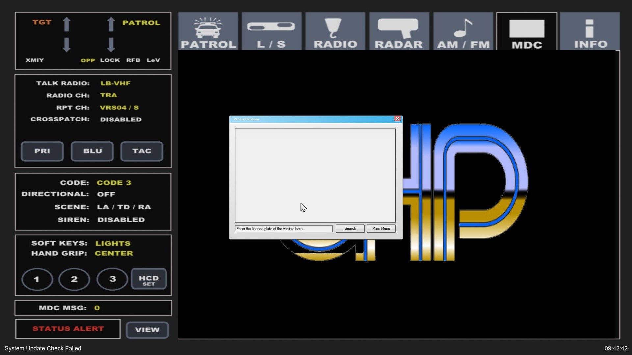Switch to the RADAR gun tab
The width and height of the screenshot is (632, 355).
(399, 32)
